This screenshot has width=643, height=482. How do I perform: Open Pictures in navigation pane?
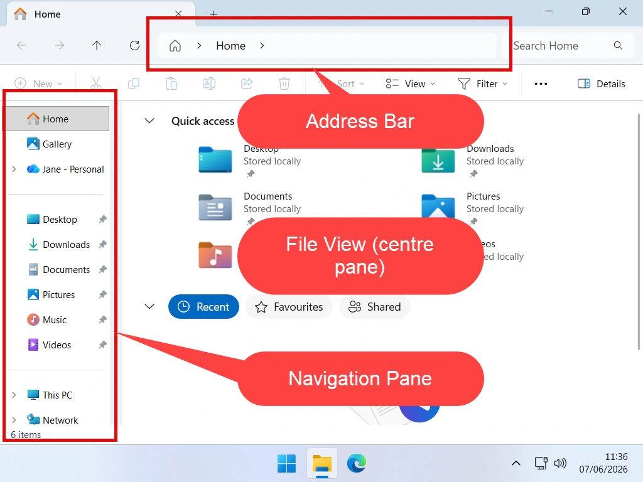coord(56,294)
